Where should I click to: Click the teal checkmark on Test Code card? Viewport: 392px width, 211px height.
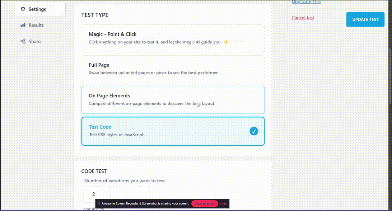[x=254, y=131]
